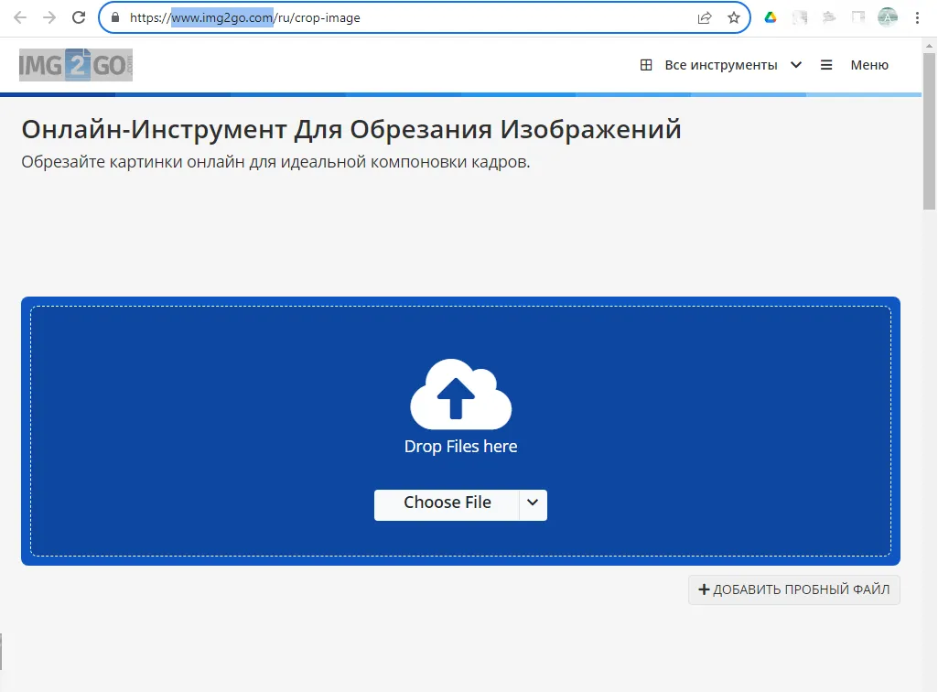This screenshot has width=938, height=692.
Task: Open the Все инструменты dropdown chevron
Action: point(795,65)
